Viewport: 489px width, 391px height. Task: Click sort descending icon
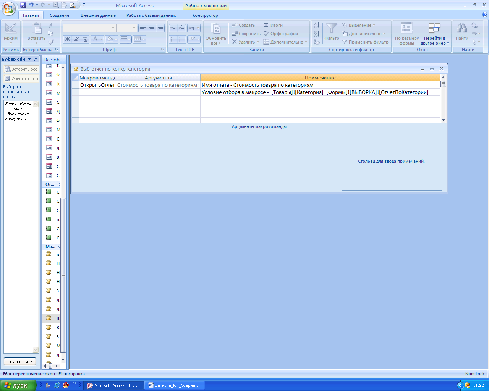(x=317, y=34)
